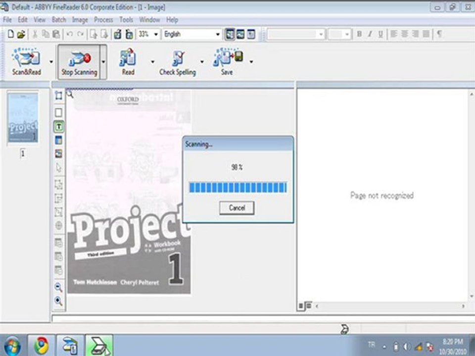Click the Copy icon in toolbar
This screenshot has width=475, height=356.
click(x=46, y=34)
